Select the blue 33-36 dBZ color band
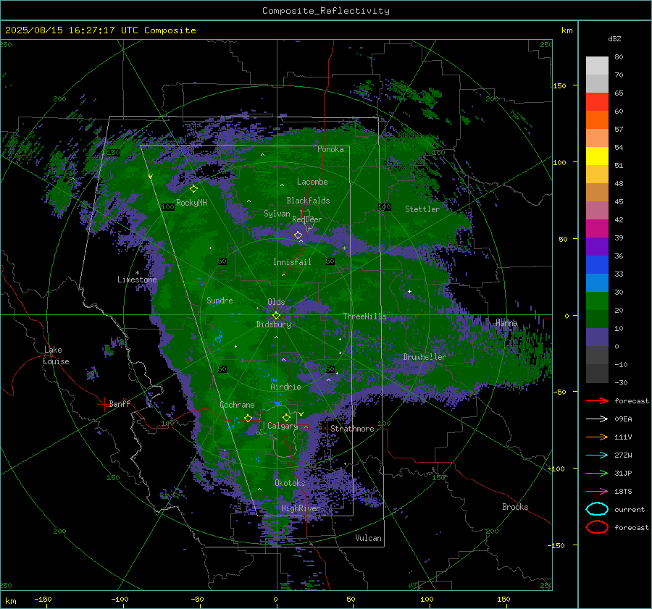Screen dimensions: 652x609 coord(597,265)
